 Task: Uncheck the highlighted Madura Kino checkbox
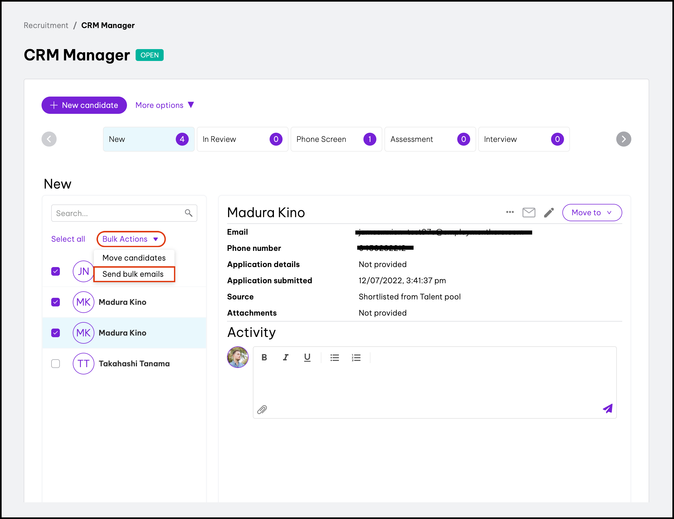pyautogui.click(x=56, y=333)
